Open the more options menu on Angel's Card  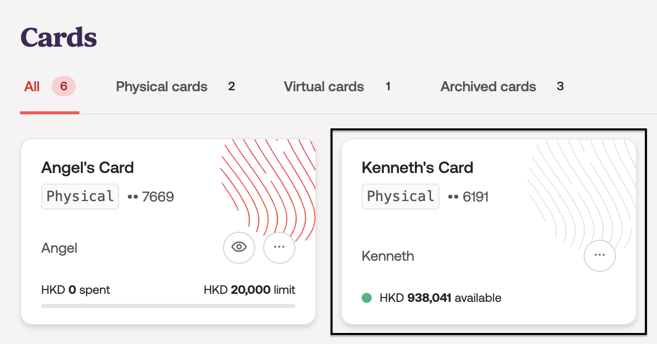279,247
